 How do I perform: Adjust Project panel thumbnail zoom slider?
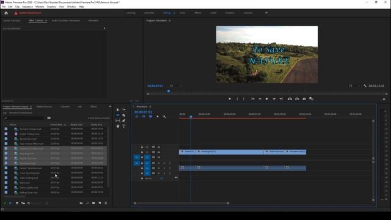[x=29, y=204]
